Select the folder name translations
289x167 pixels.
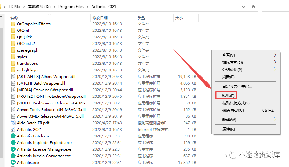[x=27, y=64]
